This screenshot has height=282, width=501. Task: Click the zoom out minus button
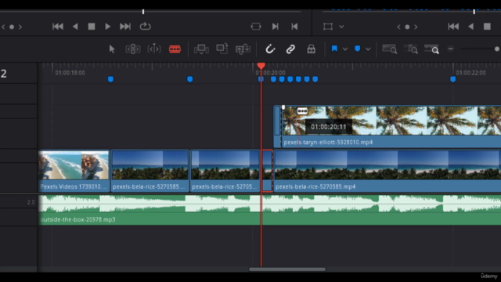[451, 49]
